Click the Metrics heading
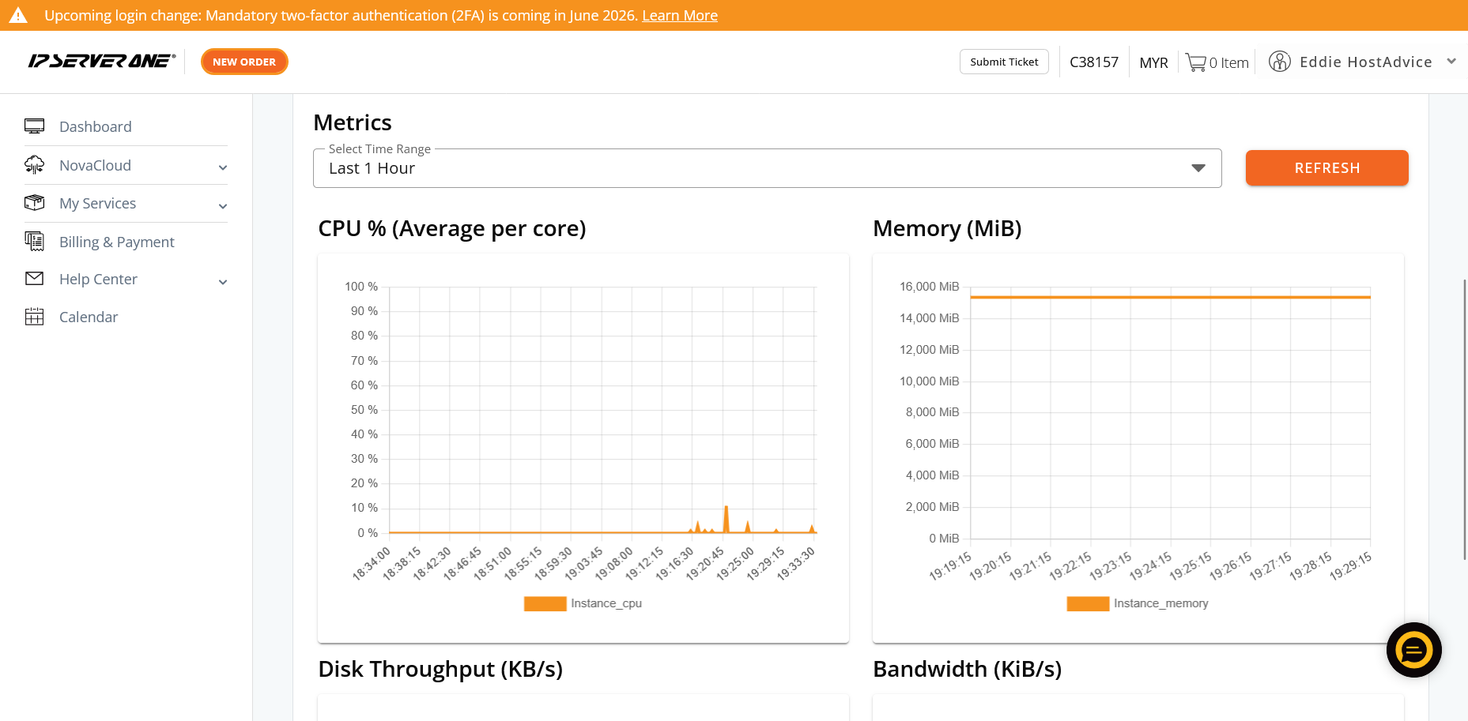The height and width of the screenshot is (721, 1468). coord(353,122)
